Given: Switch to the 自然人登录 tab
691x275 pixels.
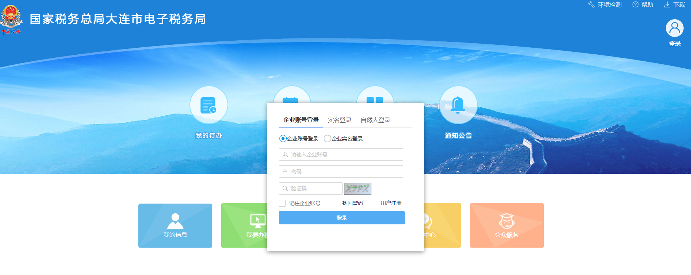Looking at the screenshot, I should tap(375, 120).
